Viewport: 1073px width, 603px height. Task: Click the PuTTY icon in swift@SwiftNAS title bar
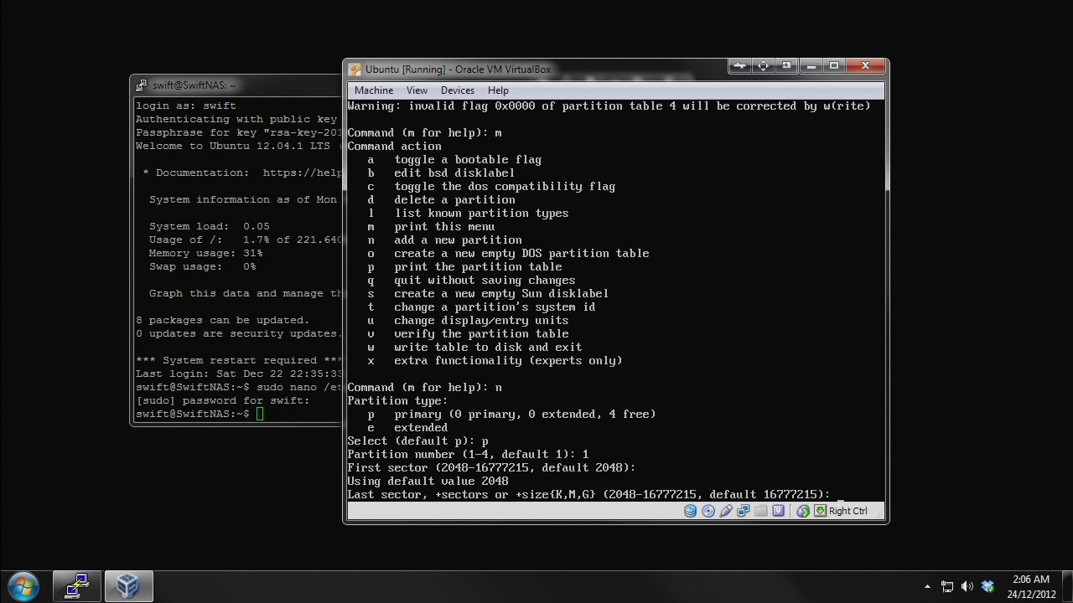142,85
